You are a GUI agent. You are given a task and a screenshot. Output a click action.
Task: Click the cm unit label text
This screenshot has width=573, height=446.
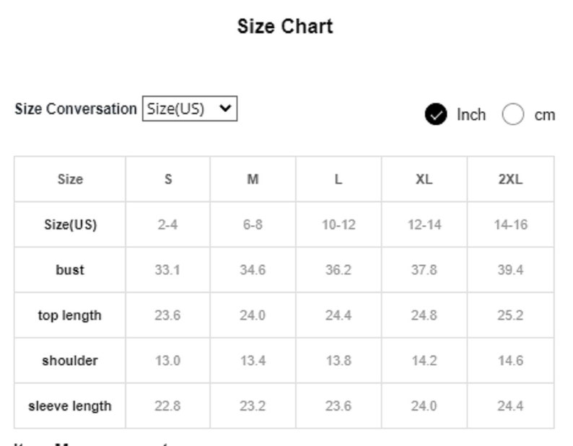545,115
